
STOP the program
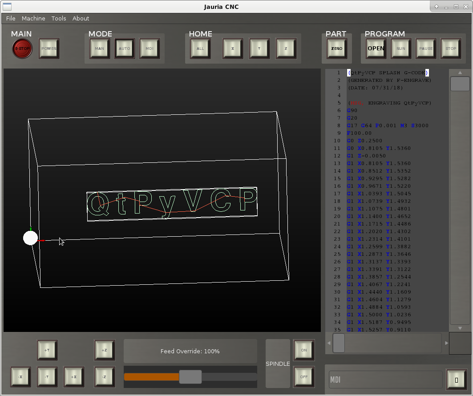tap(451, 48)
